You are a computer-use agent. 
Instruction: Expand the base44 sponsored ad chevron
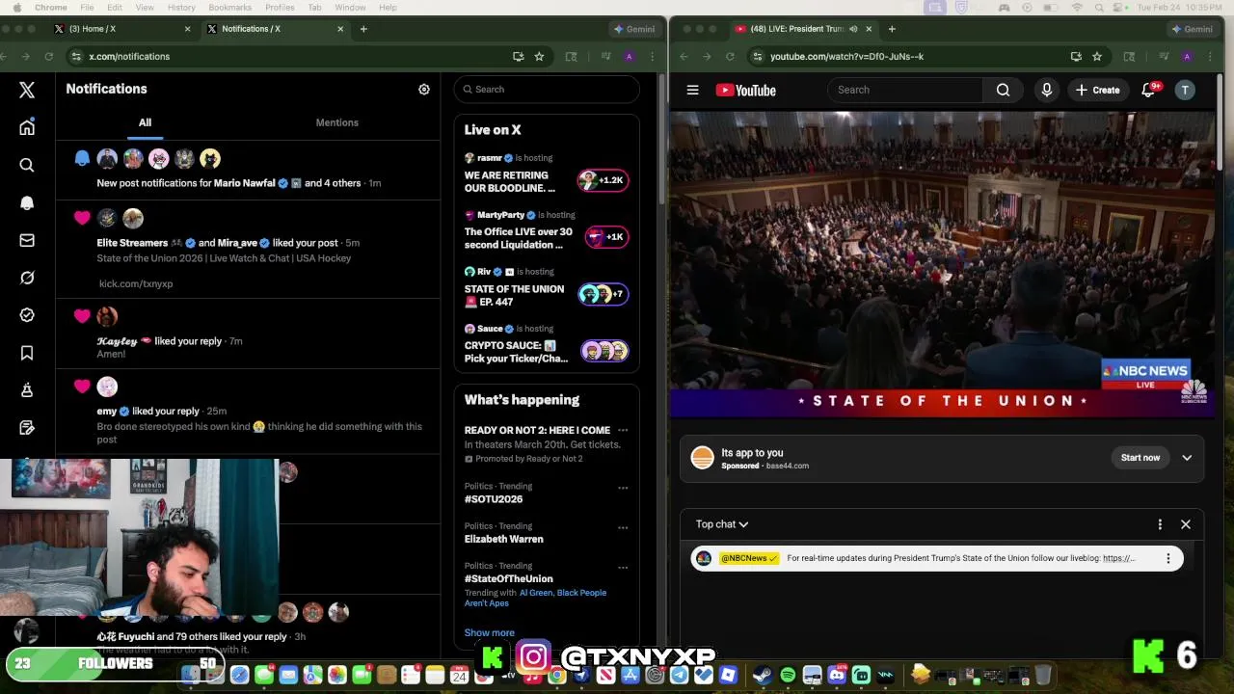coord(1187,458)
